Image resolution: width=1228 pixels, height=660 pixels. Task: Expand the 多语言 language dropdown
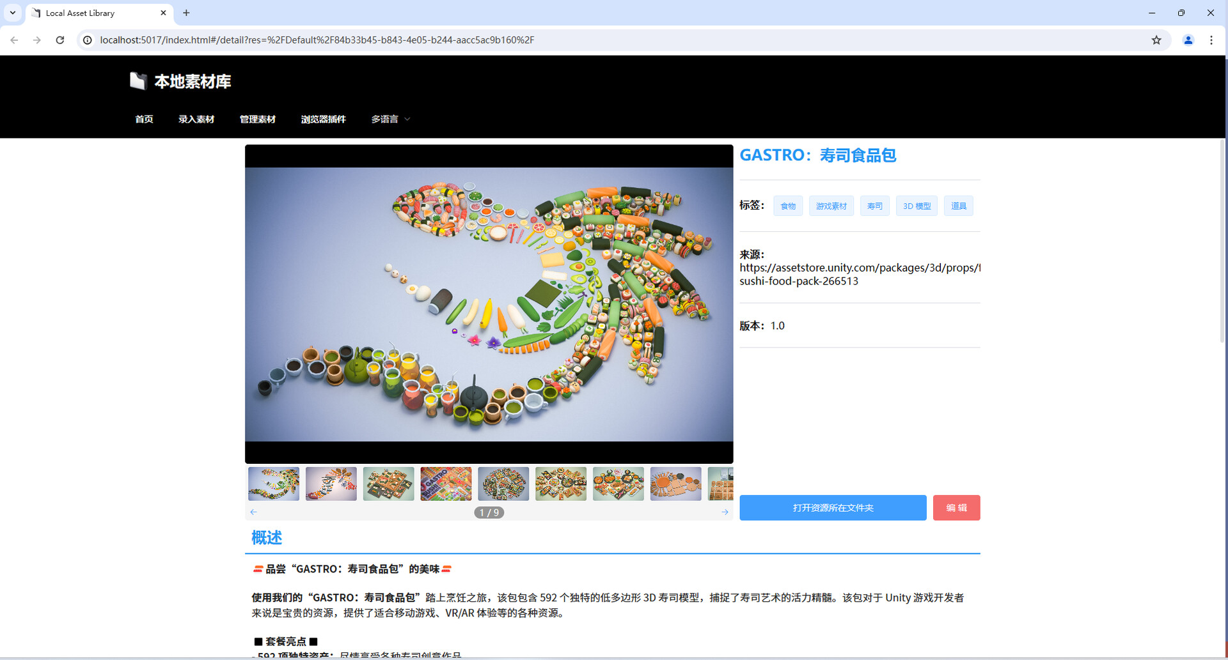click(x=391, y=119)
